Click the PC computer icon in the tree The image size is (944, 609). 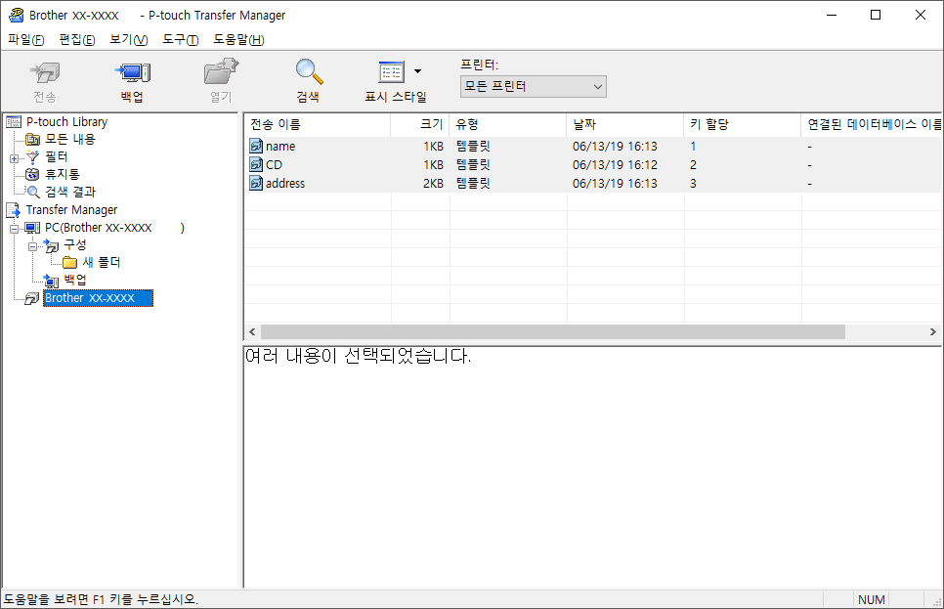coord(32,228)
